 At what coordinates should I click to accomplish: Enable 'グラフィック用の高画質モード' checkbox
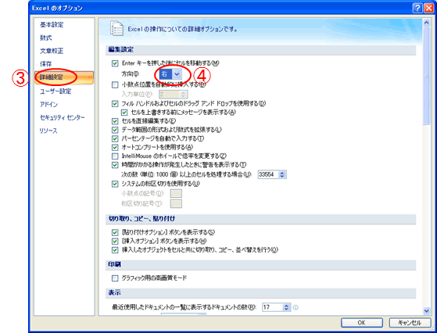click(115, 278)
